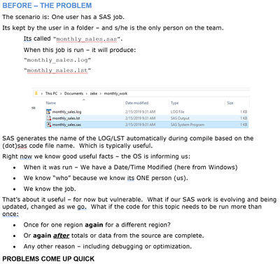Click the BEFORE – THE PROBLEM heading
Screen dimensions: 280x265
[47, 6]
